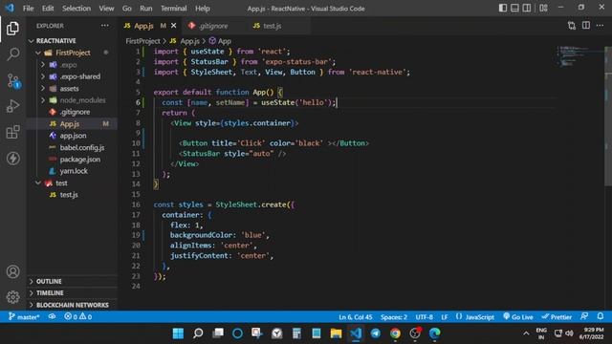Open the Windows Start button
Image resolution: width=612 pixels, height=344 pixels.
[178, 333]
